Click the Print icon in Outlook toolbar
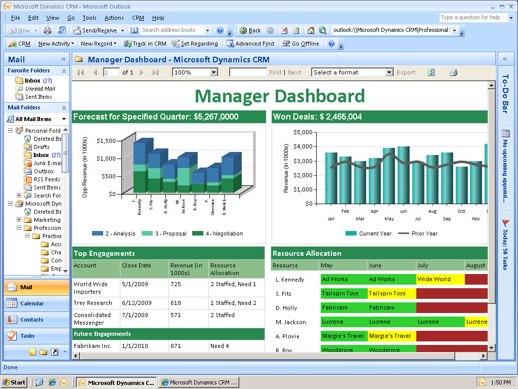Screen dimensions: 518x389 [47, 30]
